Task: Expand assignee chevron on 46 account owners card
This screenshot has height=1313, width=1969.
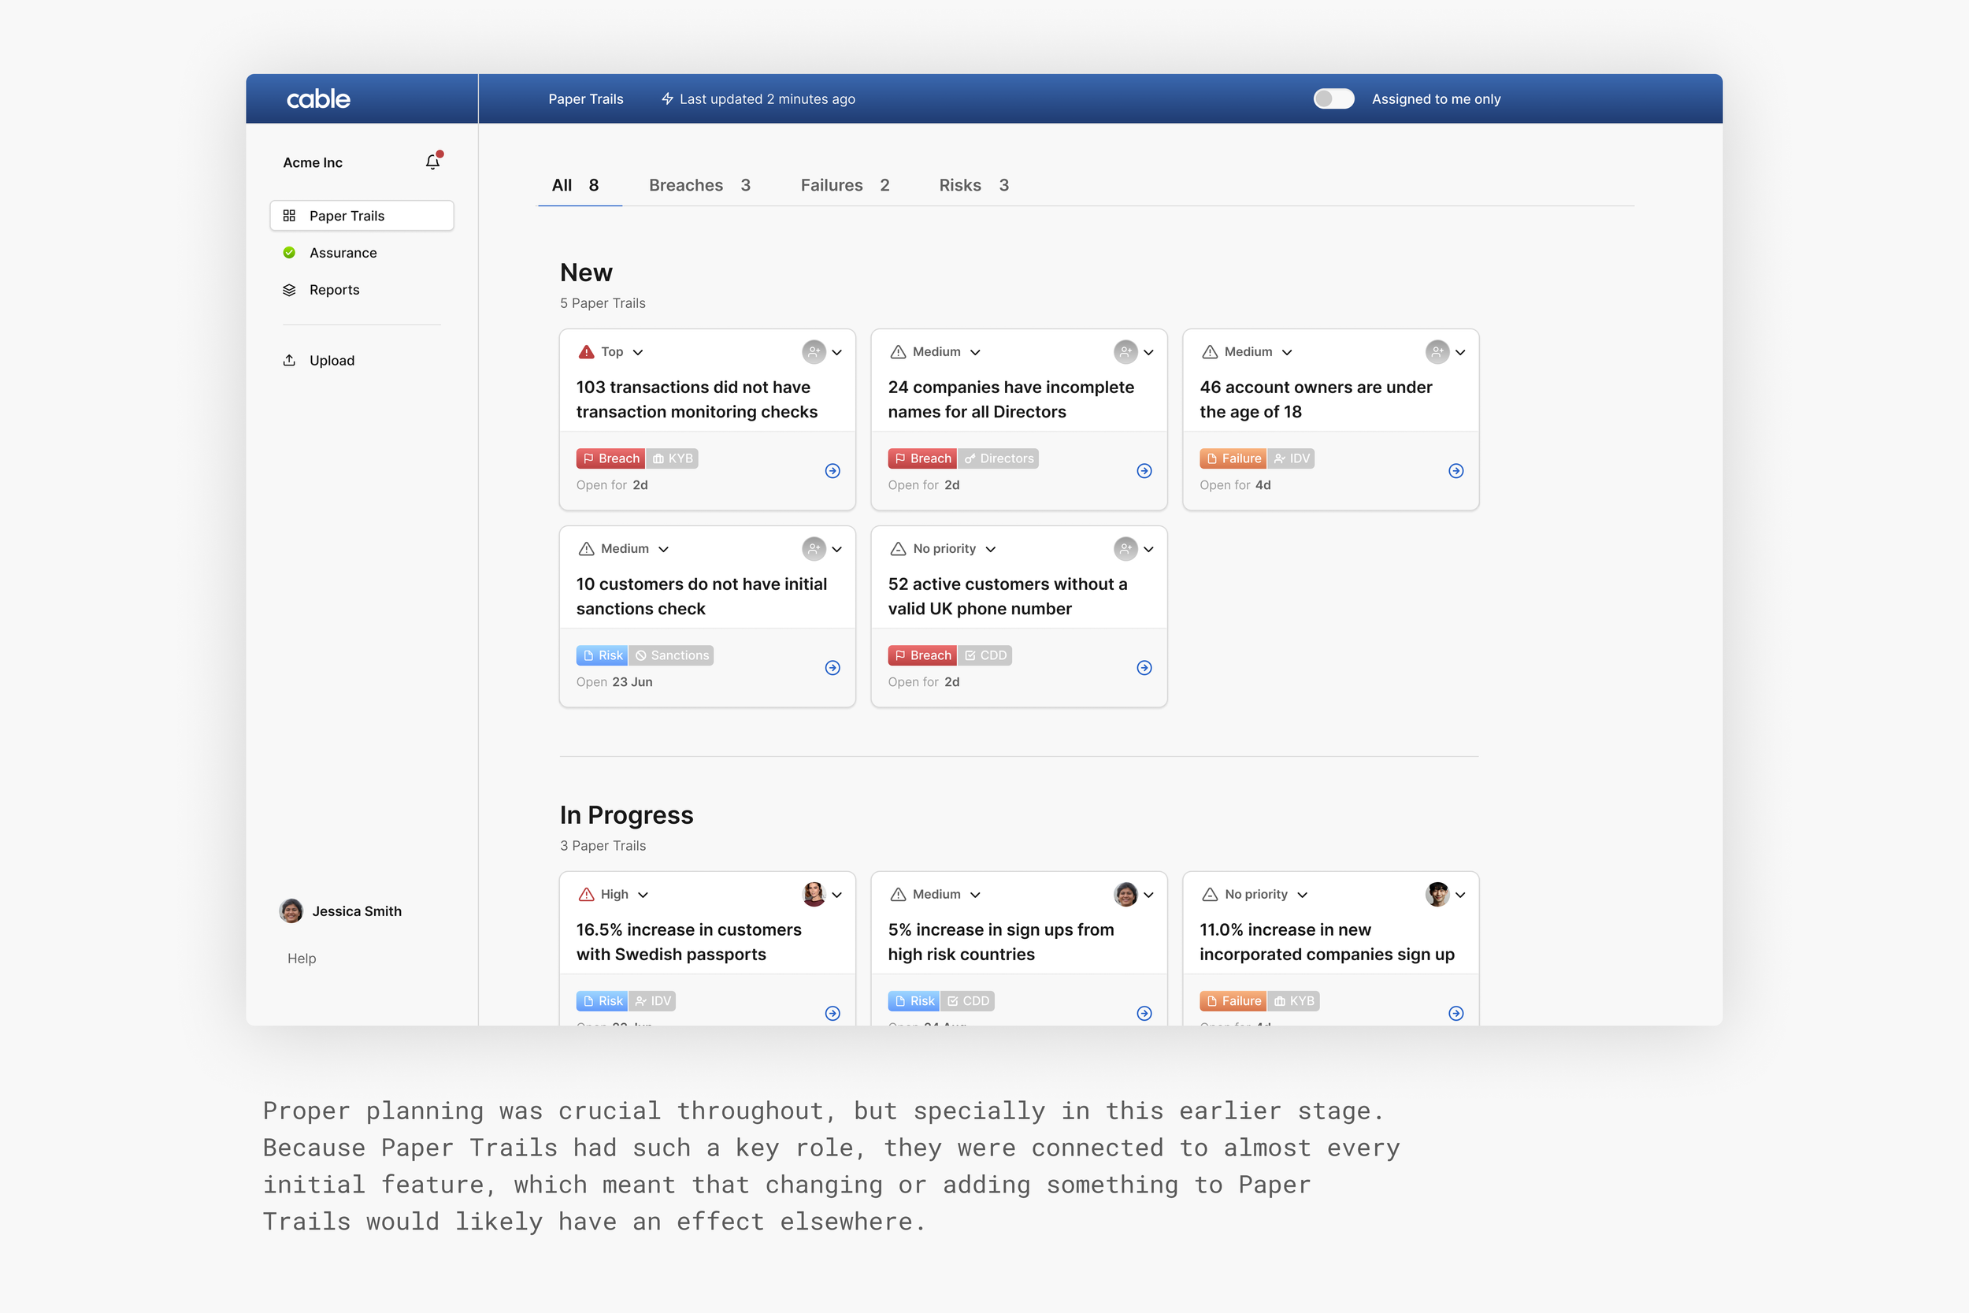Action: click(1461, 353)
